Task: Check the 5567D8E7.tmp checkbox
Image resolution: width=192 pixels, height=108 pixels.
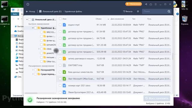Action: (60, 65)
